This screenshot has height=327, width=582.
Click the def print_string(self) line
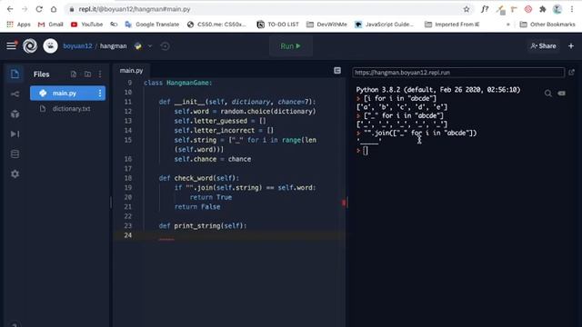(203, 226)
